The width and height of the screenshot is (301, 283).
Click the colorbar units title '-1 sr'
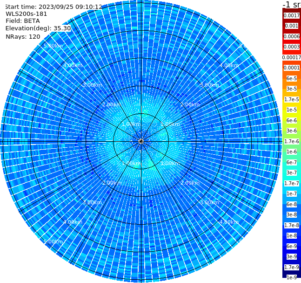click(292, 4)
